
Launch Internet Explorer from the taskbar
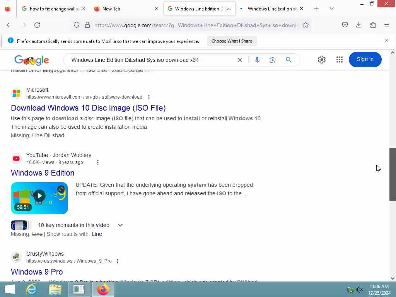coord(32,289)
